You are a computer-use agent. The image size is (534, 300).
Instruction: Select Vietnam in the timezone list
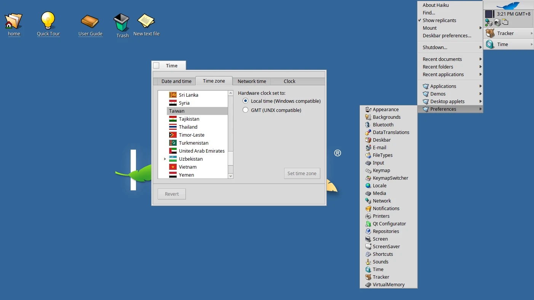coord(187,167)
